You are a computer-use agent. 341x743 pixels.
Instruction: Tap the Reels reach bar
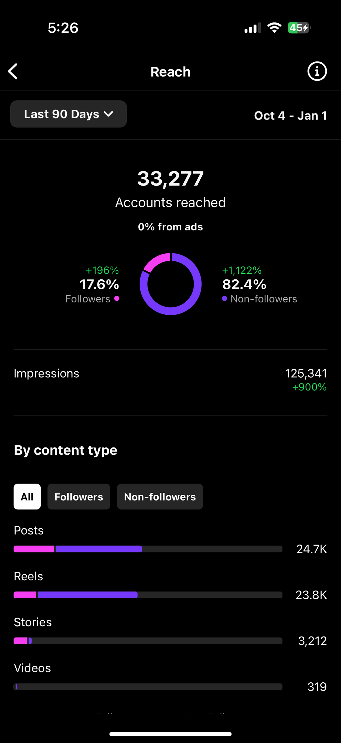tap(147, 595)
